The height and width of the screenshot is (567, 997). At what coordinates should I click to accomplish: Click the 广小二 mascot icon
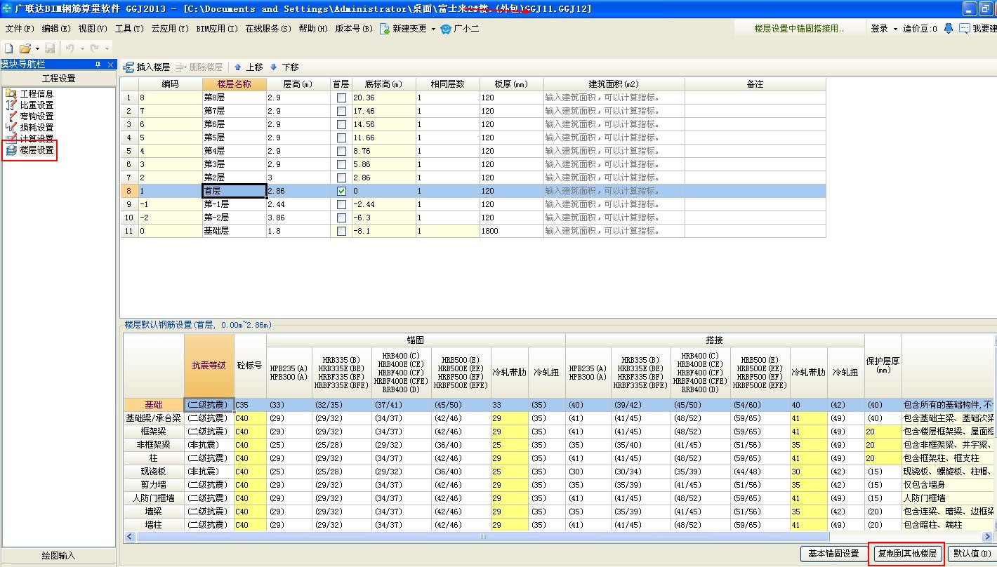[445, 29]
